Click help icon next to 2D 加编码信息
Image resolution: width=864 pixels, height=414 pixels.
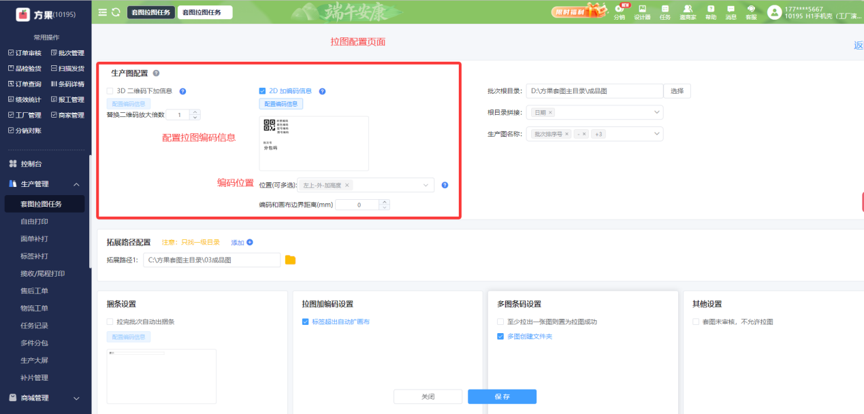point(322,91)
